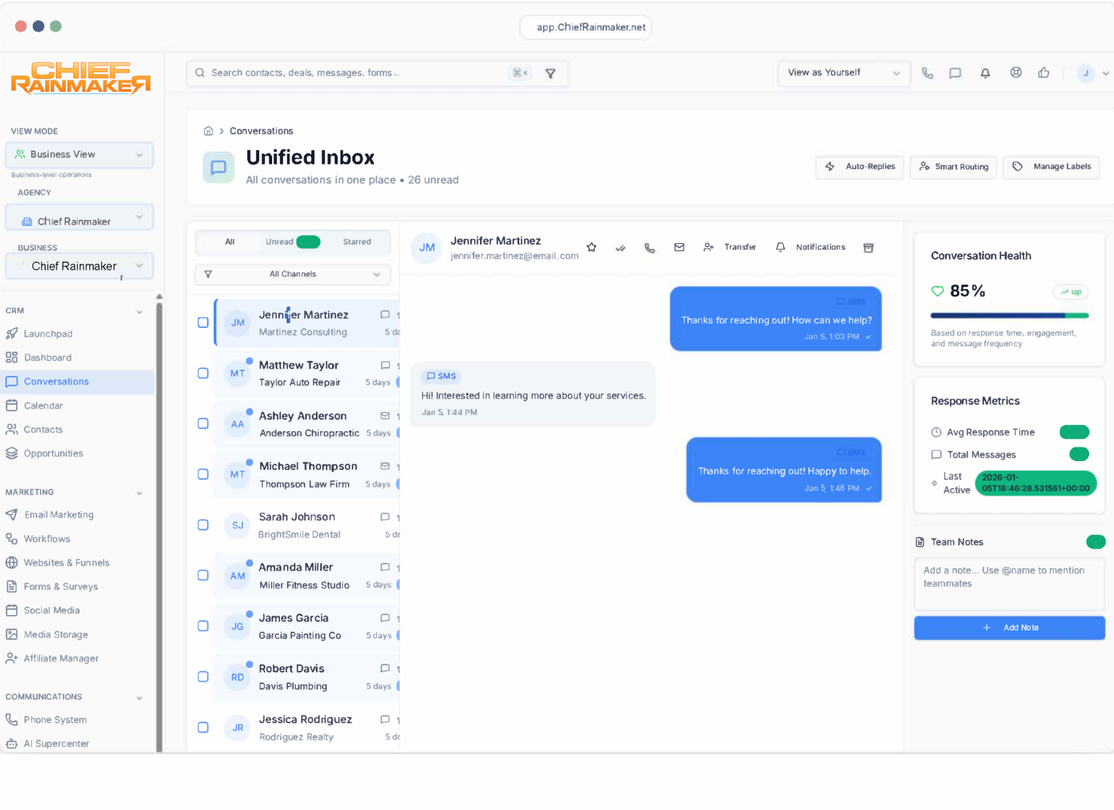This screenshot has height=810, width=1114.
Task: Switch to the Starred conversations tab
Action: click(x=356, y=242)
